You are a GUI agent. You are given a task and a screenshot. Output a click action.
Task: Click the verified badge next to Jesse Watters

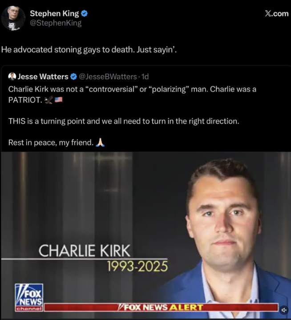click(73, 77)
